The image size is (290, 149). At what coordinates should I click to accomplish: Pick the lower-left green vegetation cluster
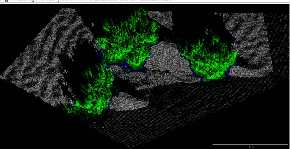coord(91,91)
